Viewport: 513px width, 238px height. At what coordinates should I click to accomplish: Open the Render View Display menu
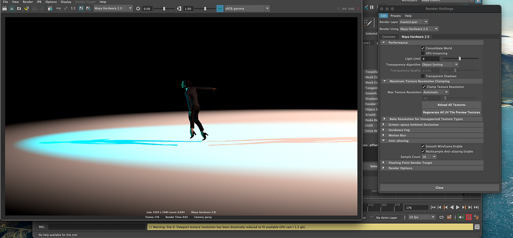tap(66, 2)
